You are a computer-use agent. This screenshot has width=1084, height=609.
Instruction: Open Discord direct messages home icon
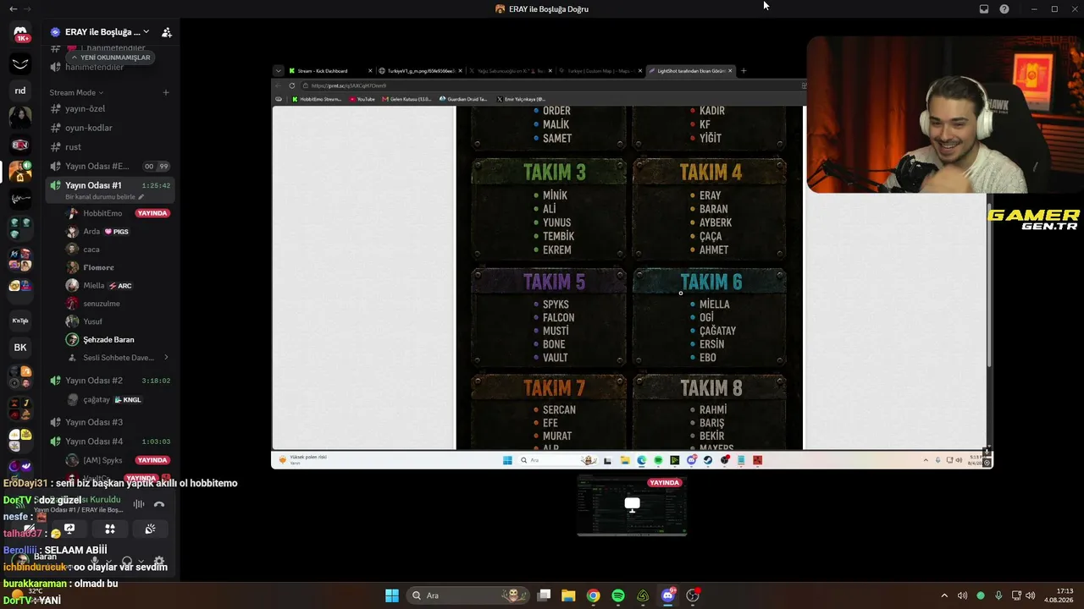coord(20,34)
